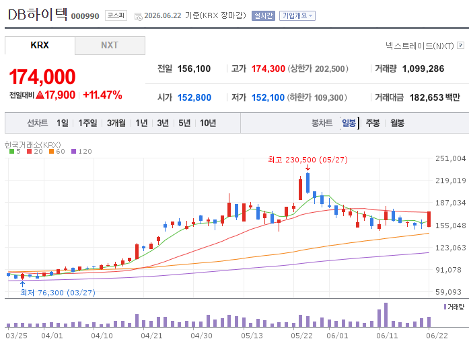469x343 pixels.
Task: Click the tall blue candle under 최고 230,500
Action: click(308, 183)
